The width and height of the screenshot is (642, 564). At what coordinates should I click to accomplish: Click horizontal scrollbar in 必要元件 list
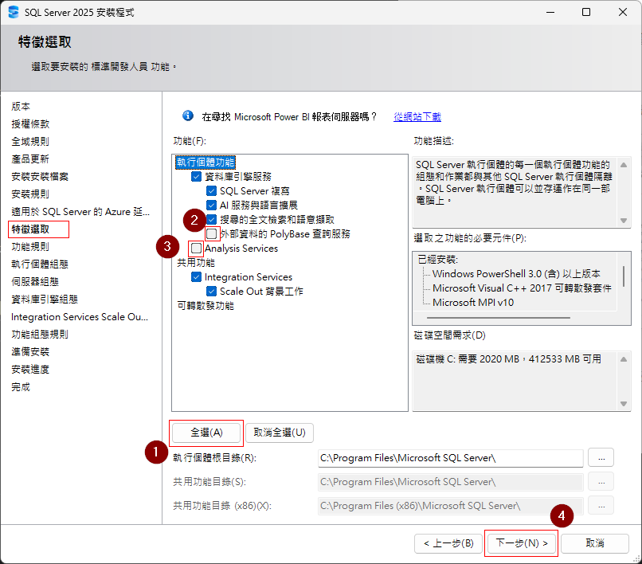click(x=499, y=317)
